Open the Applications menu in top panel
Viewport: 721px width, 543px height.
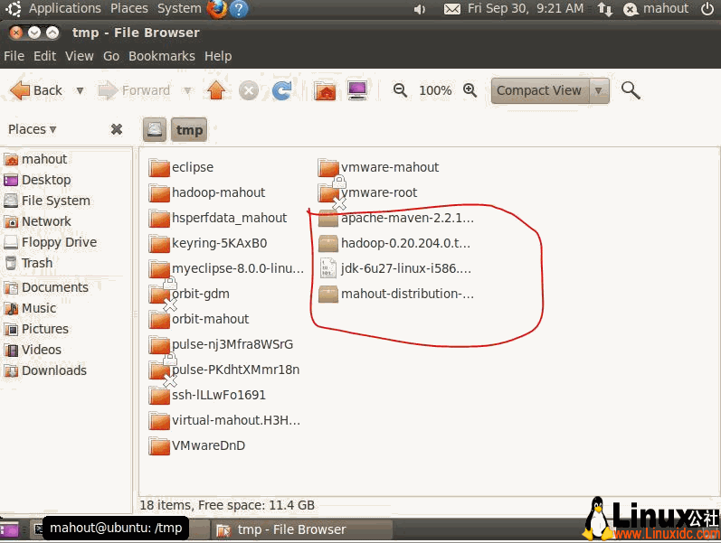click(x=64, y=8)
